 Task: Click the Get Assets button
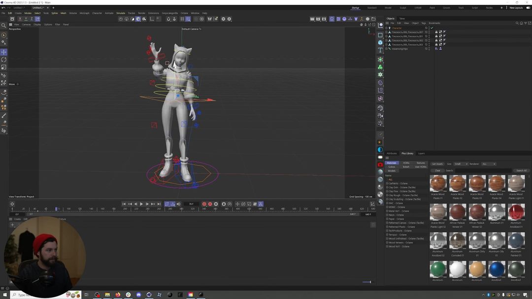click(437, 164)
